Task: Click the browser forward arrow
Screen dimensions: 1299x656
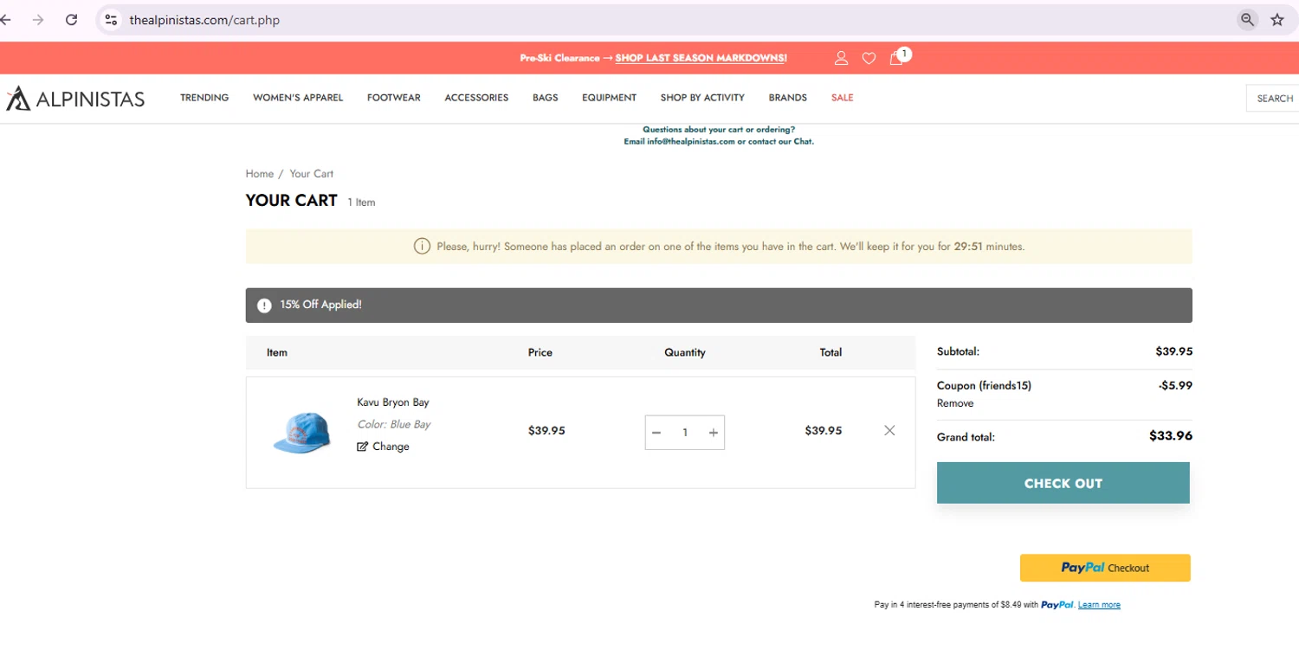Action: click(37, 19)
